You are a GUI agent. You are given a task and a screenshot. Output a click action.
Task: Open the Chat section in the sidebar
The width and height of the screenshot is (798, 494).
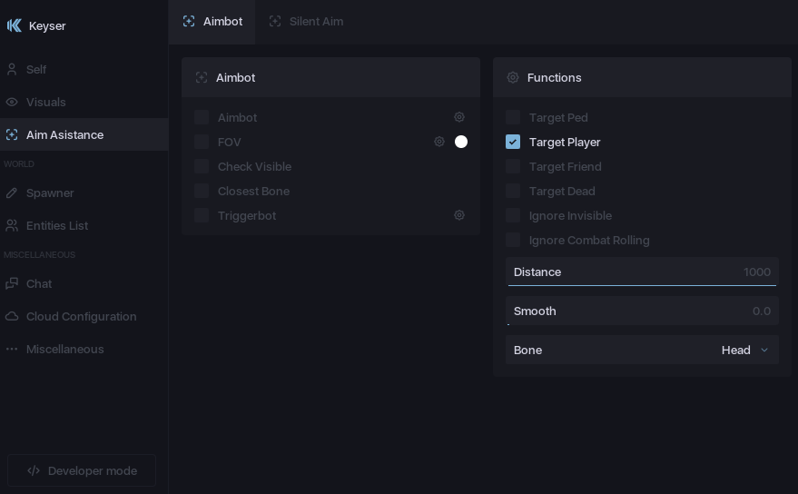click(x=38, y=283)
